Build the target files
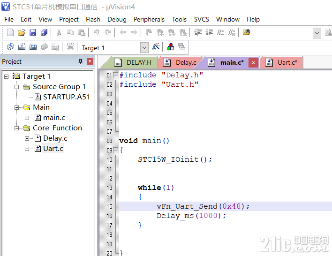332x256 pixels. (22, 46)
